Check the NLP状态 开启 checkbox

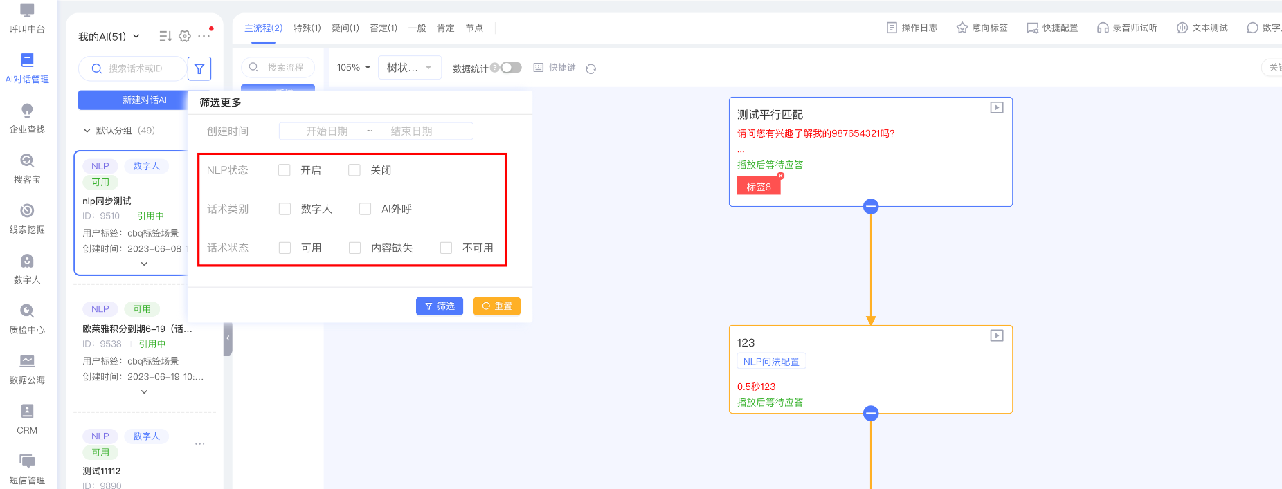point(285,170)
